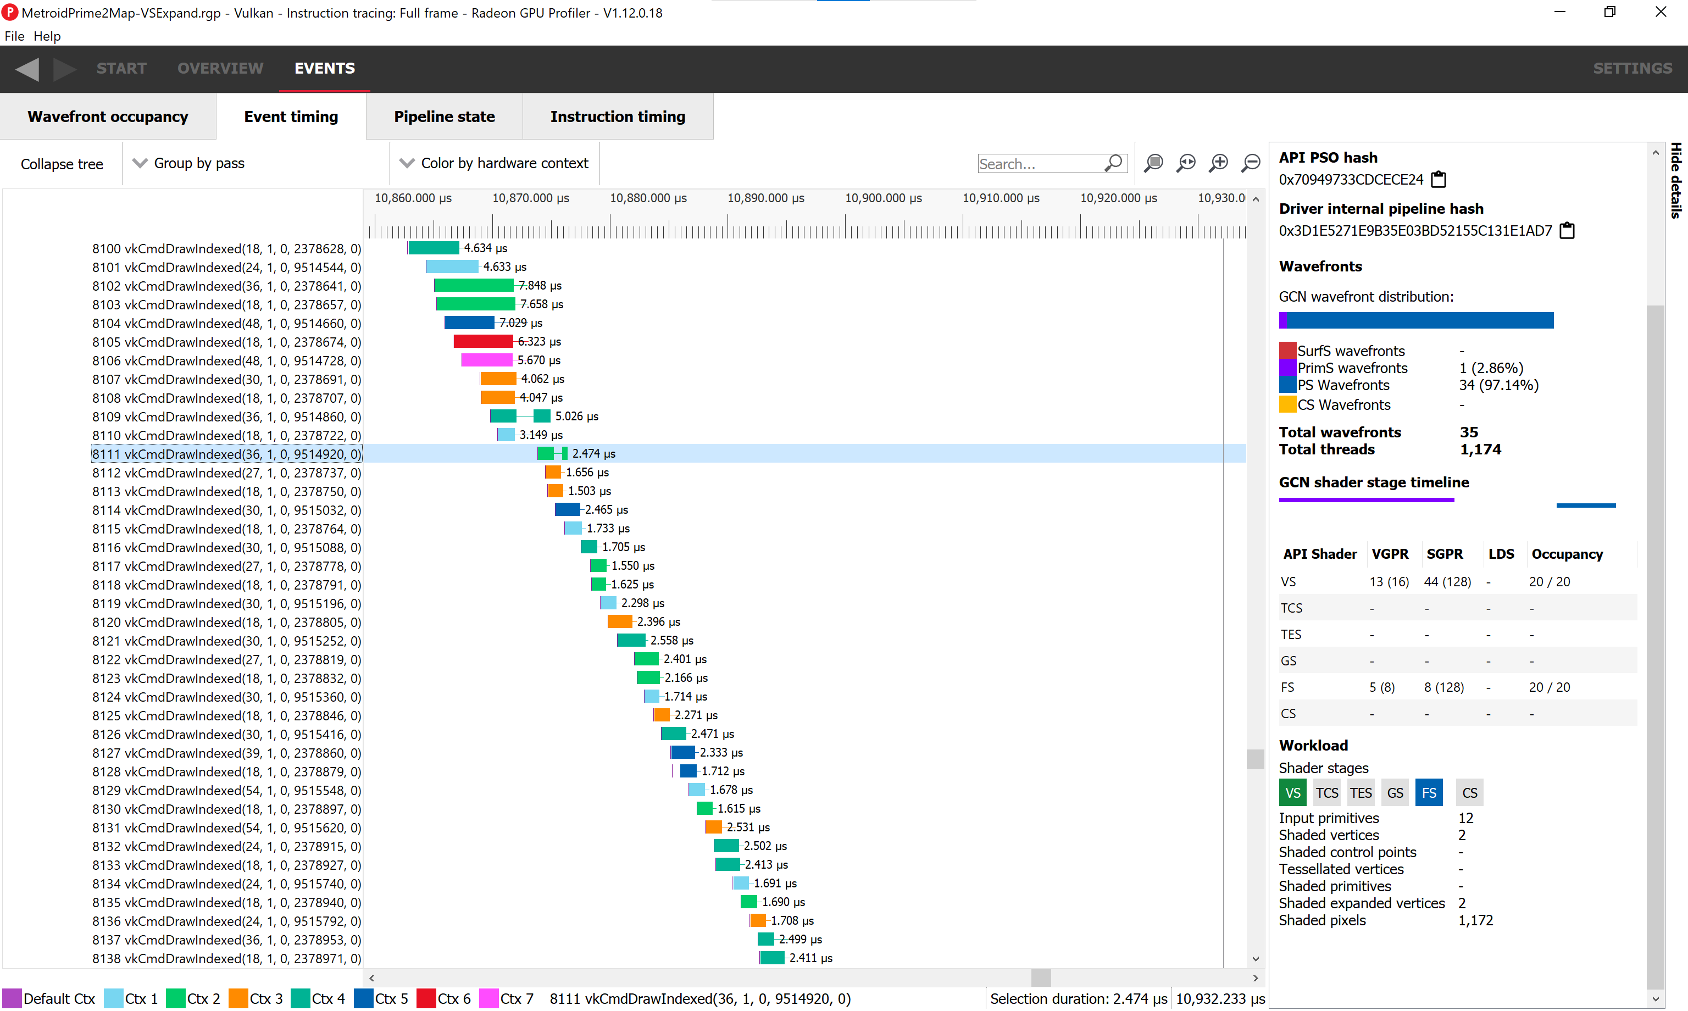Click the Ctx 6 red color swatch
The width and height of the screenshot is (1688, 1011).
[x=426, y=998]
